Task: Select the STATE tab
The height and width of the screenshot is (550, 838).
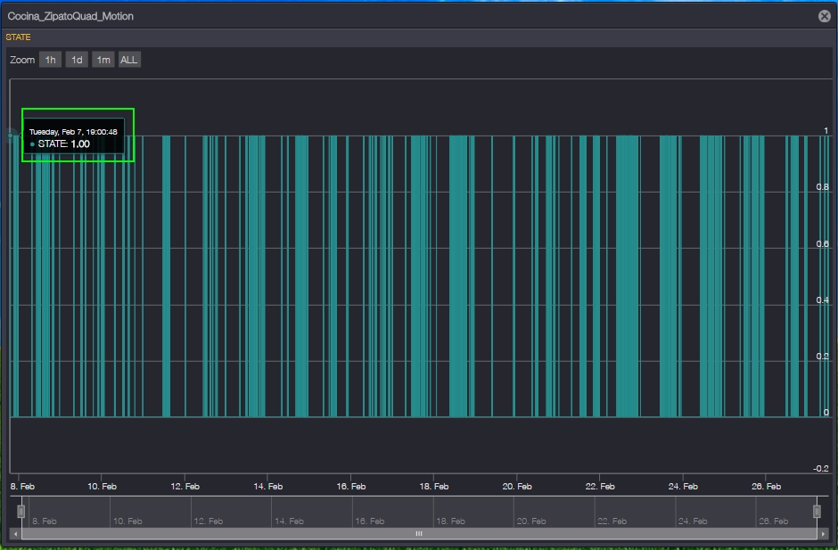Action: coord(18,37)
